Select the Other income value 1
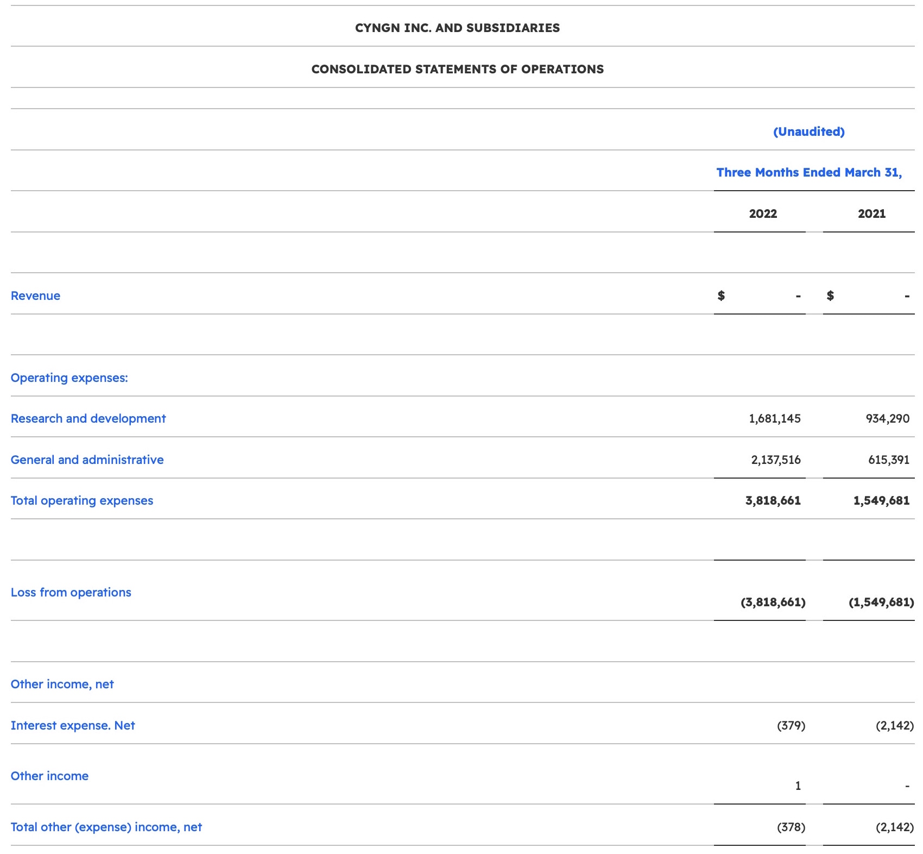 pyautogui.click(x=798, y=786)
